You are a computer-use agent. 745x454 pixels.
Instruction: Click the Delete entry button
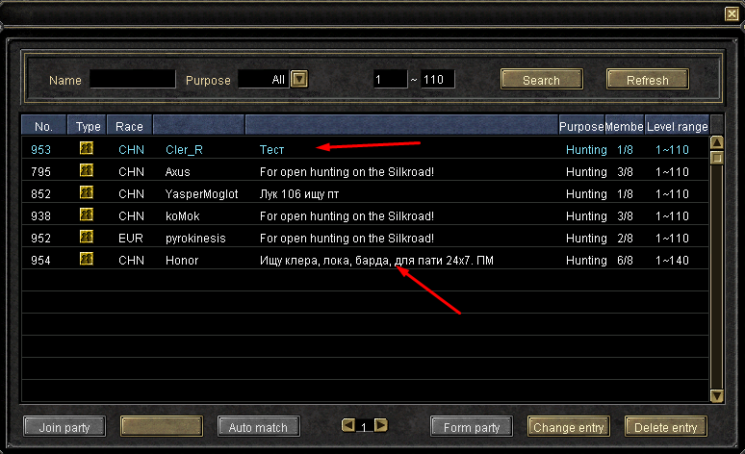coord(666,426)
